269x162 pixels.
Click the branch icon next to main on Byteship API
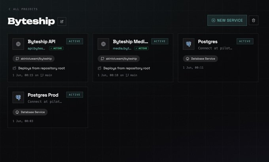[x=42, y=75]
